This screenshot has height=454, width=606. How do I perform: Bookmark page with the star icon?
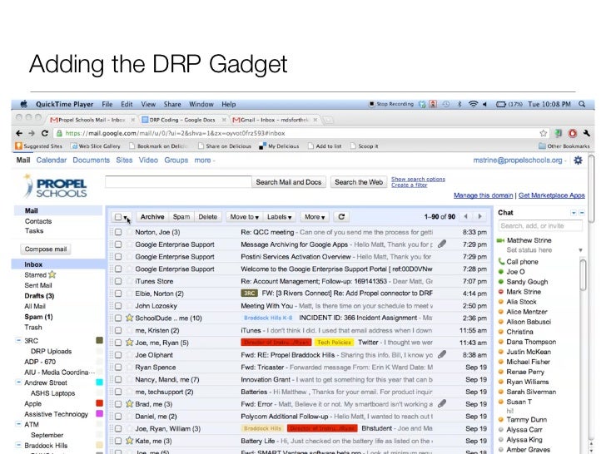(544, 133)
